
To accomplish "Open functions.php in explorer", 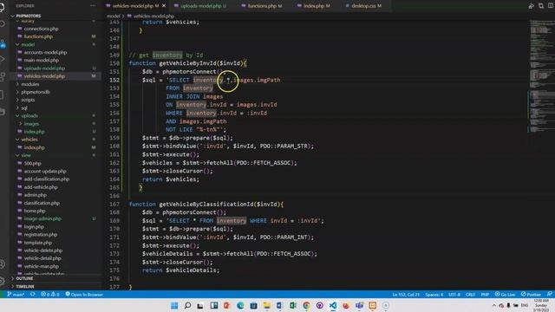I will coord(38,36).
